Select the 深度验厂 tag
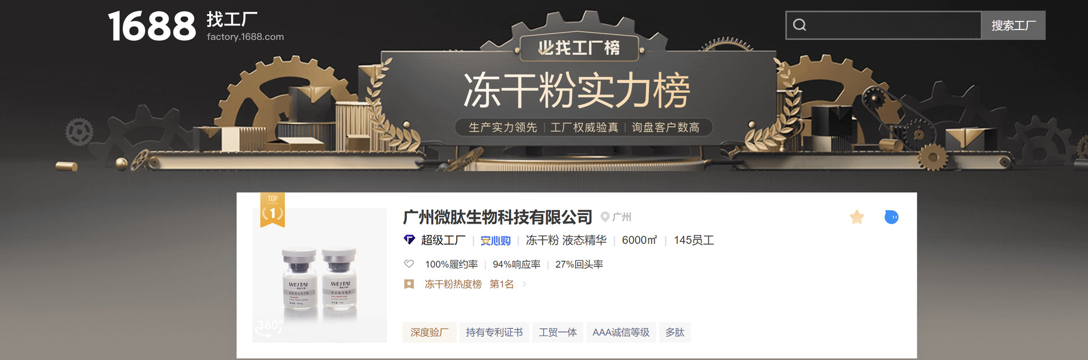This screenshot has width=1088, height=360. coord(430,332)
